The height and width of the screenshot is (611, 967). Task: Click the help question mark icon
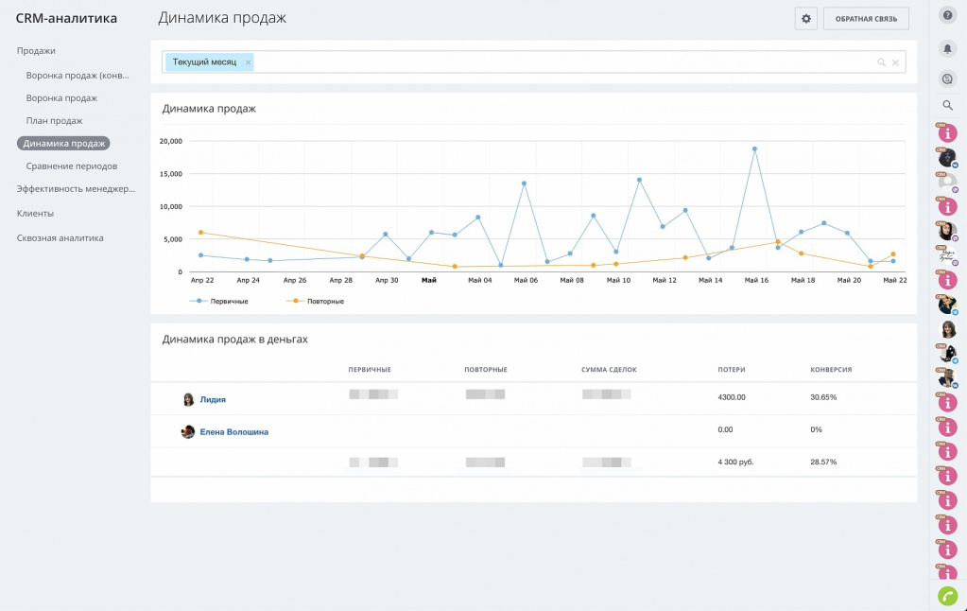click(947, 16)
